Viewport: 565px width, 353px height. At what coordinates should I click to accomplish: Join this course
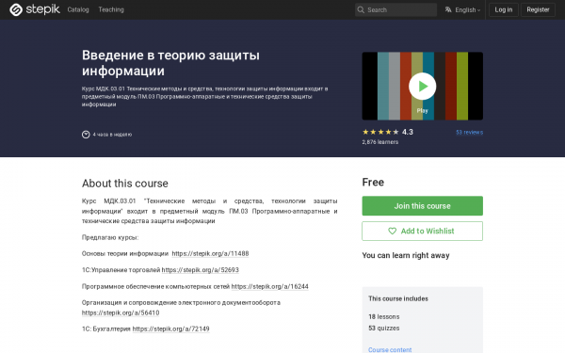(x=422, y=205)
